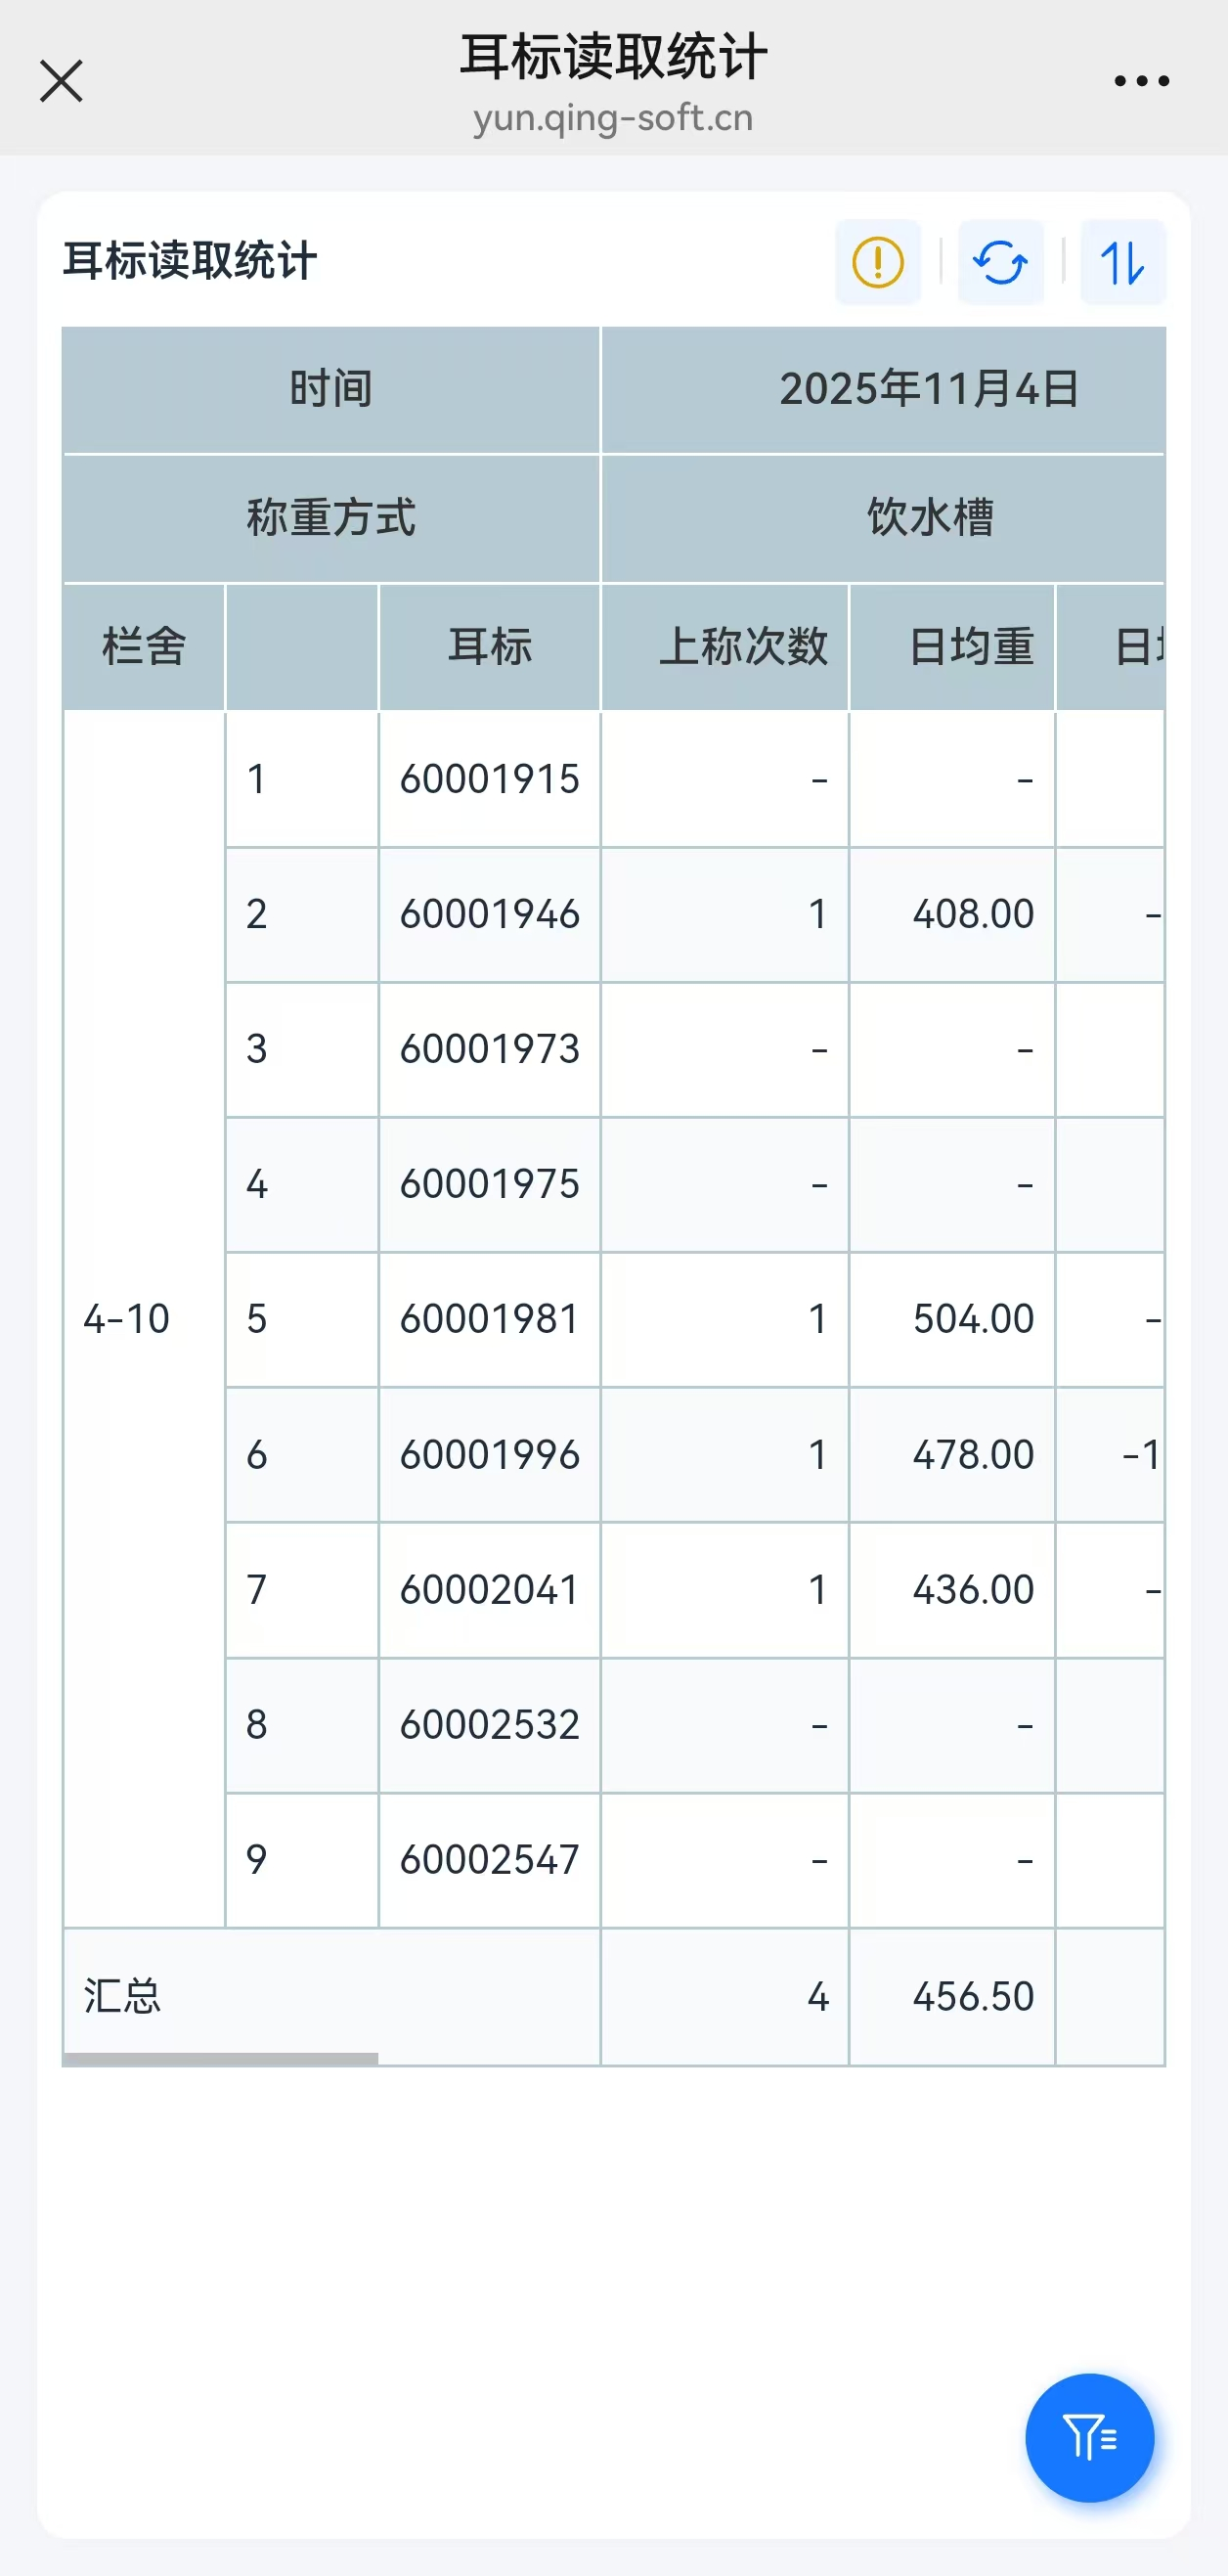
Task: Click the 上称次数 column header
Action: (x=742, y=646)
